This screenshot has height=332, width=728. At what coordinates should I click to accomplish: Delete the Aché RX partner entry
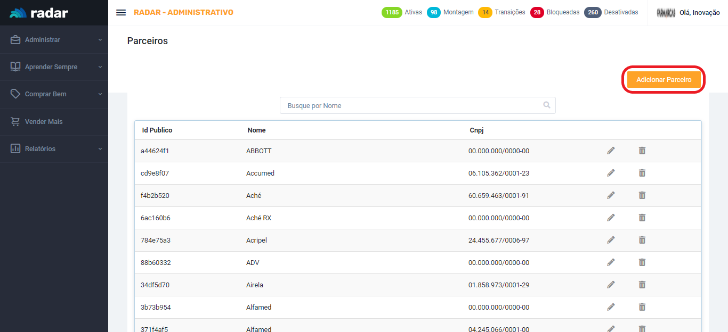point(642,218)
